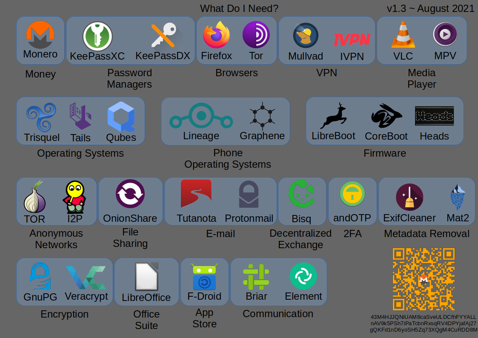Select the 'Encryption' category label
This screenshot has height=338, width=478.
(x=65, y=314)
